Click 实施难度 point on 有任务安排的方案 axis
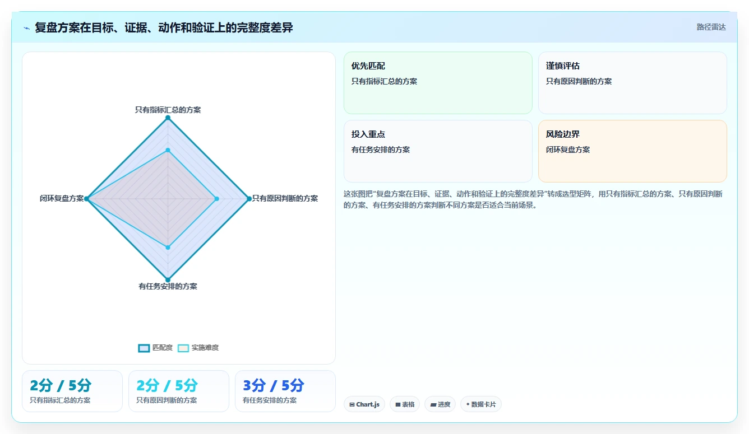The width and height of the screenshot is (749, 434). tap(168, 247)
